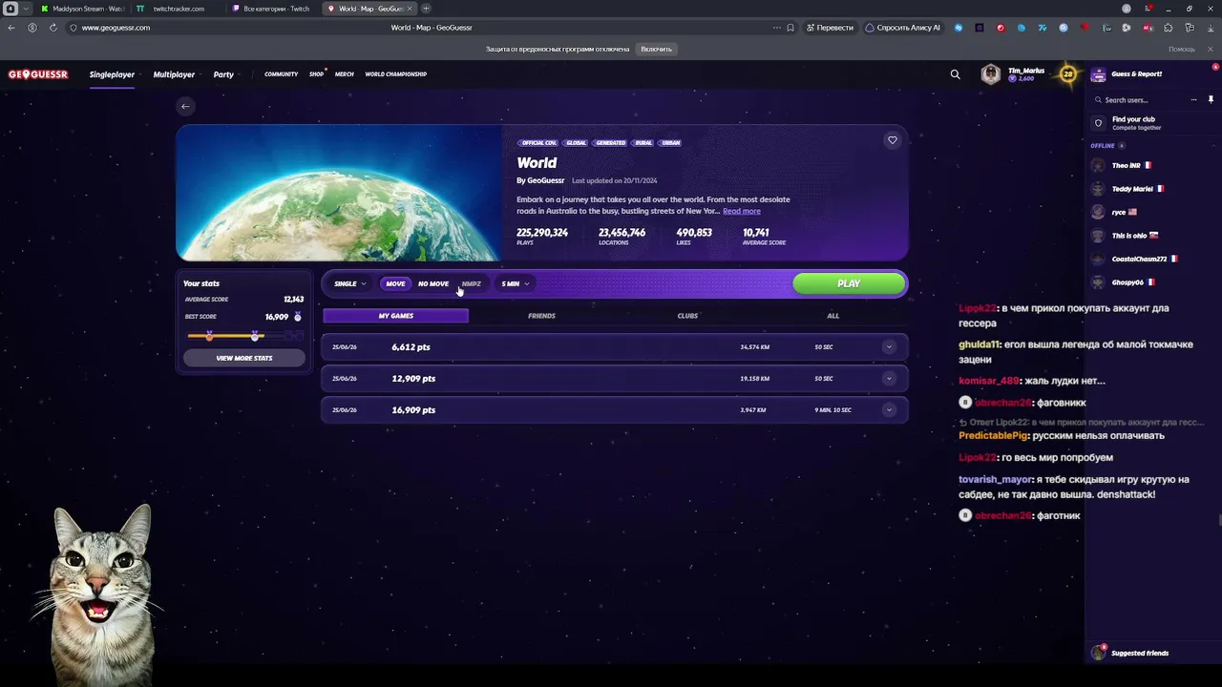Click the By GeoGuessr author link
This screenshot has height=687, width=1222.
540,180
